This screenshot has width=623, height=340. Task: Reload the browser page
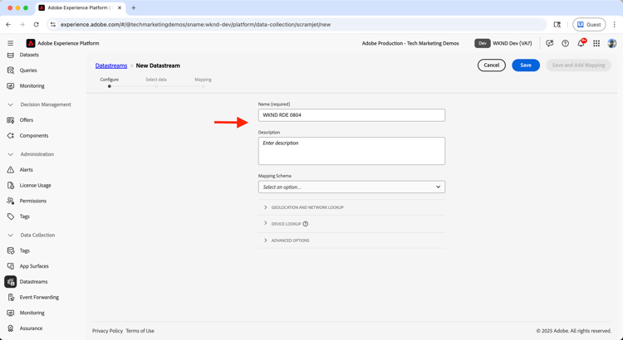37,25
